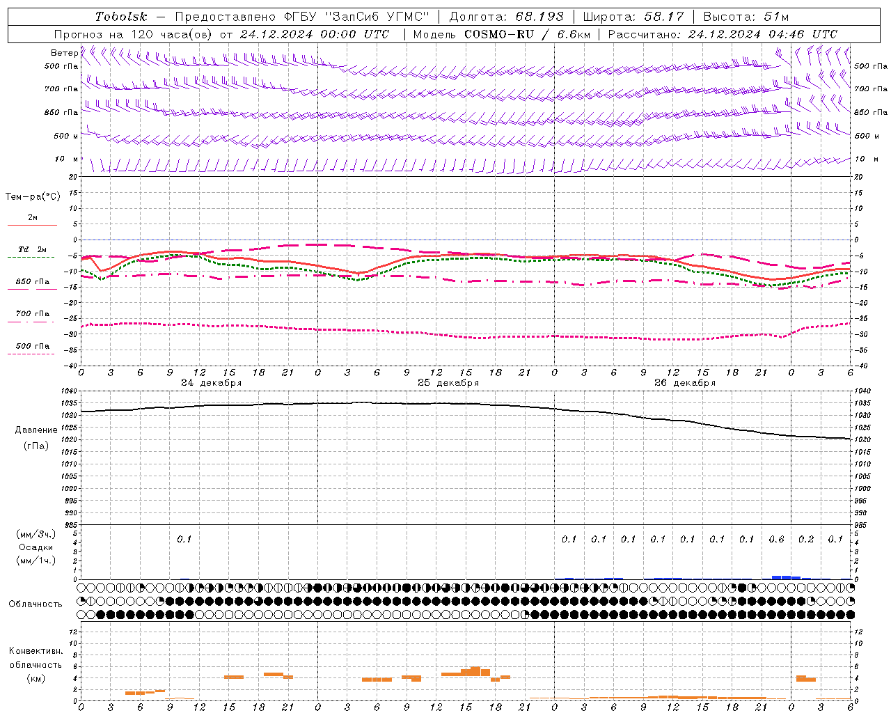The height and width of the screenshot is (713, 891).
Task: Click the Конвективн. convective cloud label
Action: [x=36, y=651]
